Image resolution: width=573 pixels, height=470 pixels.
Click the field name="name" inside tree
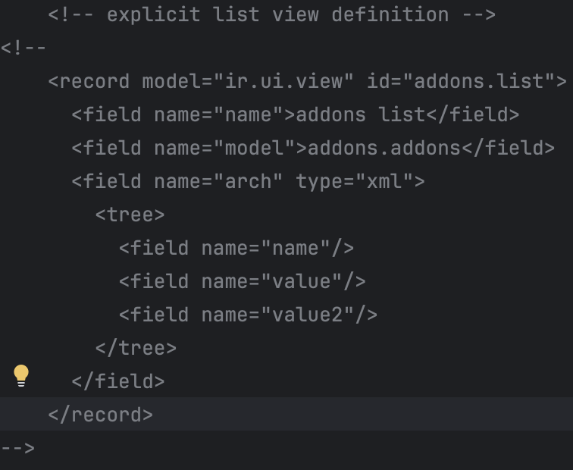coord(236,248)
